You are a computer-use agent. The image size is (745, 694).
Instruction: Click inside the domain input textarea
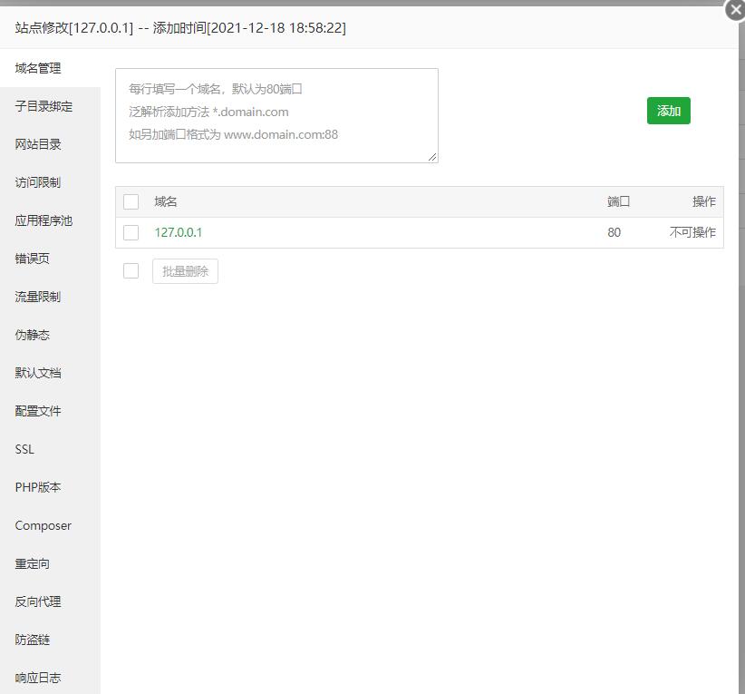point(275,115)
